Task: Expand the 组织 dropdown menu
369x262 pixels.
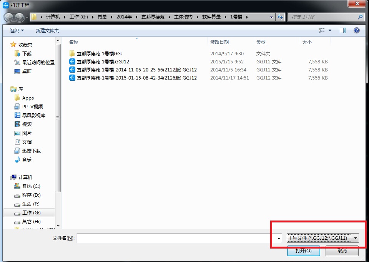Action: [x=16, y=30]
